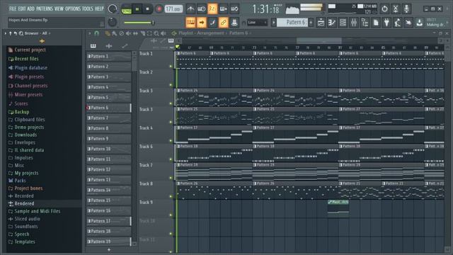
Task: Select Pattern 1 in the picker
Action: pos(108,56)
